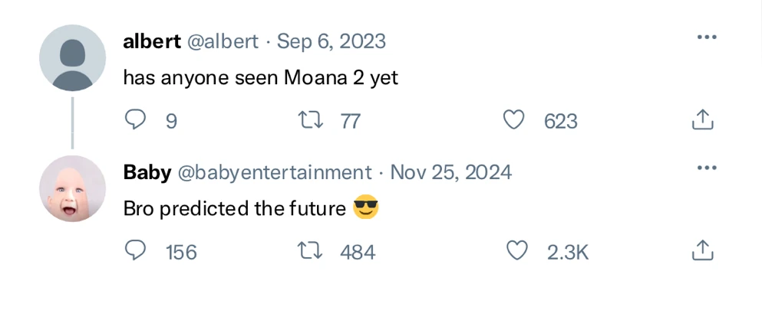Image resolution: width=762 pixels, height=320 pixels.
Task: Visit the @albert handle profile
Action: tap(223, 41)
